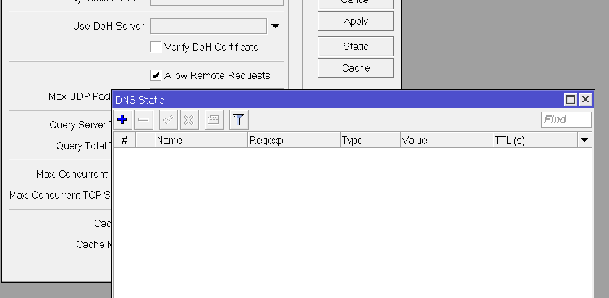Expand the Use DoH Server dropdown arrow

click(x=276, y=26)
